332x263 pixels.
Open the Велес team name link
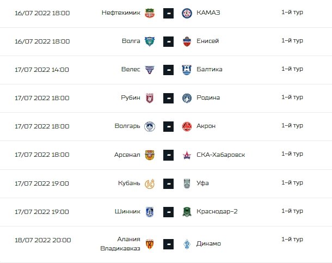pyautogui.click(x=131, y=70)
